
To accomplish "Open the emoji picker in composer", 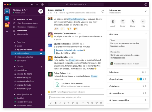I will 96,103.
